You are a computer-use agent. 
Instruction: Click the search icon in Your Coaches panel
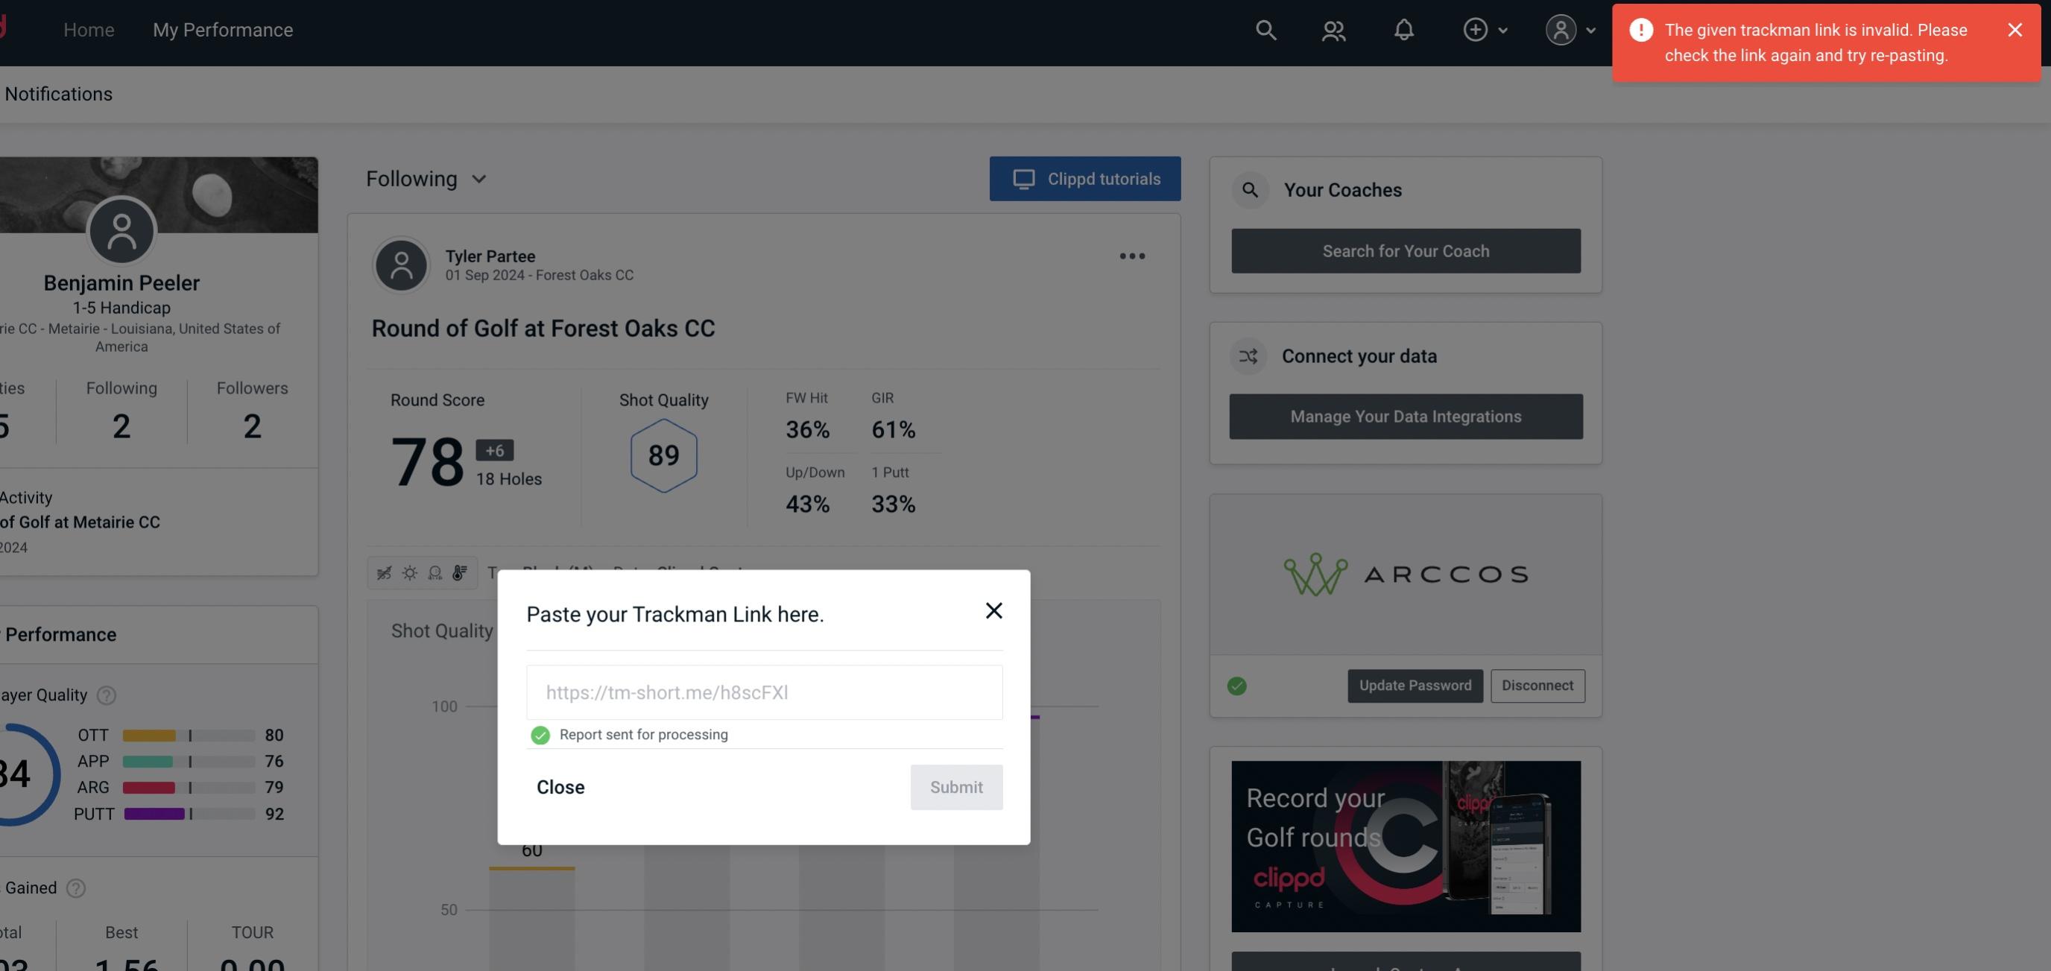pyautogui.click(x=1251, y=189)
